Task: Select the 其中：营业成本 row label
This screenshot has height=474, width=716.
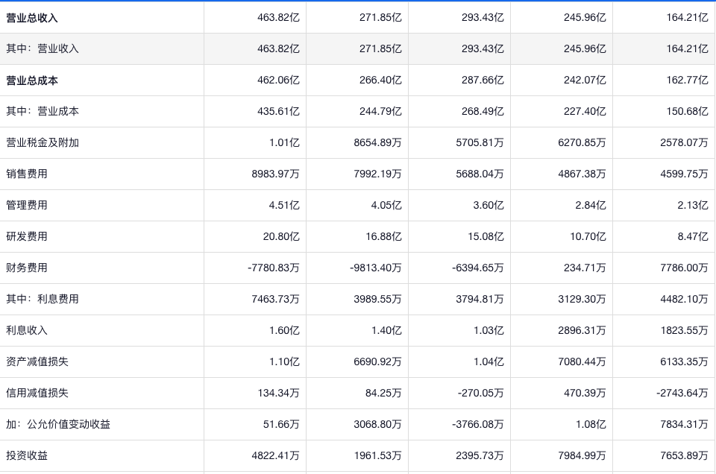Action: pos(43,111)
